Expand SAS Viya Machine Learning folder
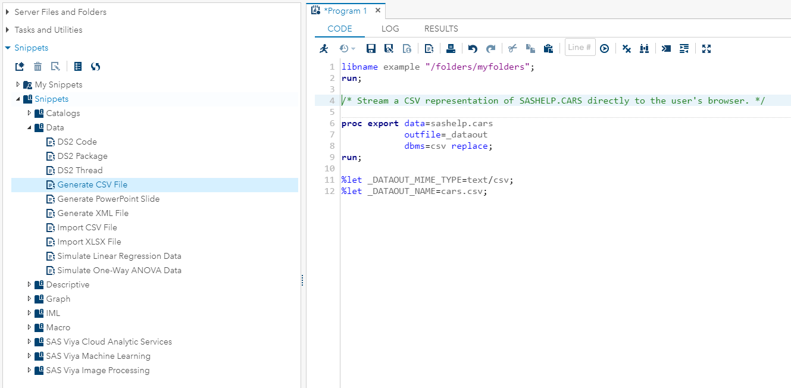This screenshot has height=388, width=791. pyautogui.click(x=29, y=356)
